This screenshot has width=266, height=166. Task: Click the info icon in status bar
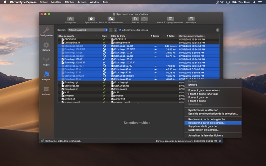tap(220, 141)
